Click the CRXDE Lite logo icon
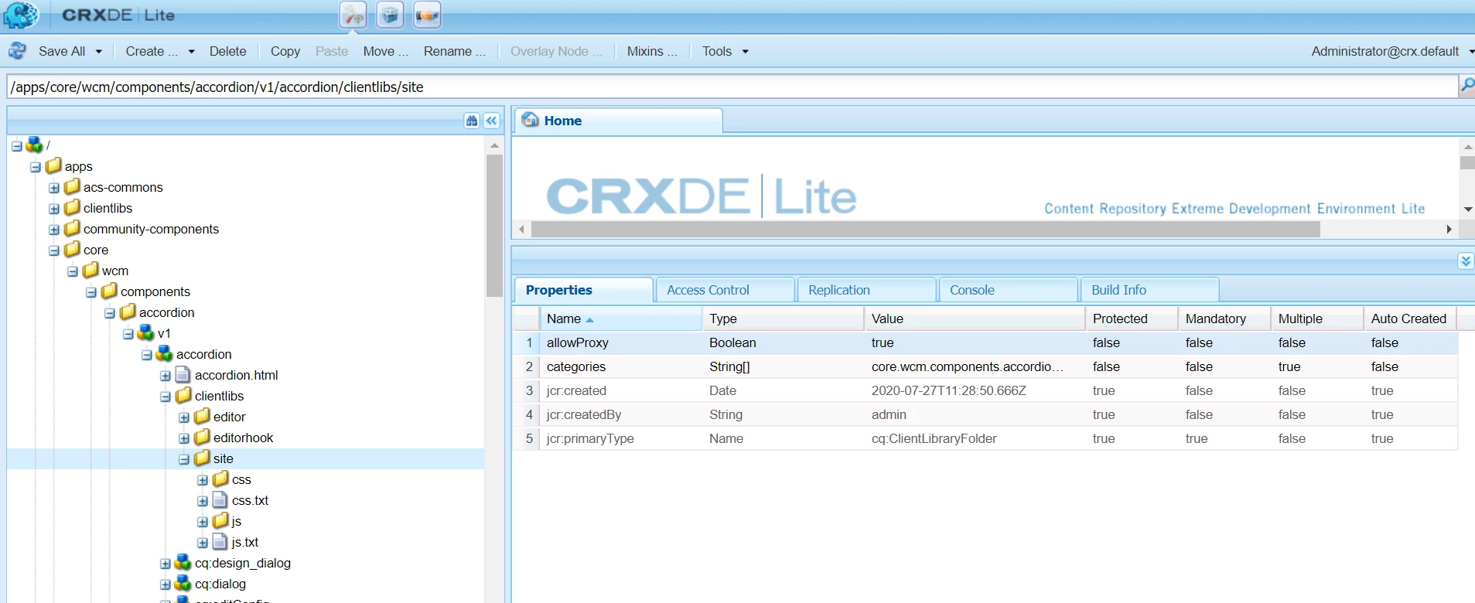The image size is (1475, 603). [21, 15]
